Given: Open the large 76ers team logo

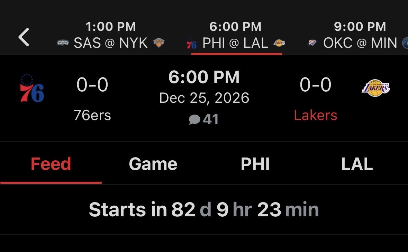Looking at the screenshot, I should [x=32, y=88].
